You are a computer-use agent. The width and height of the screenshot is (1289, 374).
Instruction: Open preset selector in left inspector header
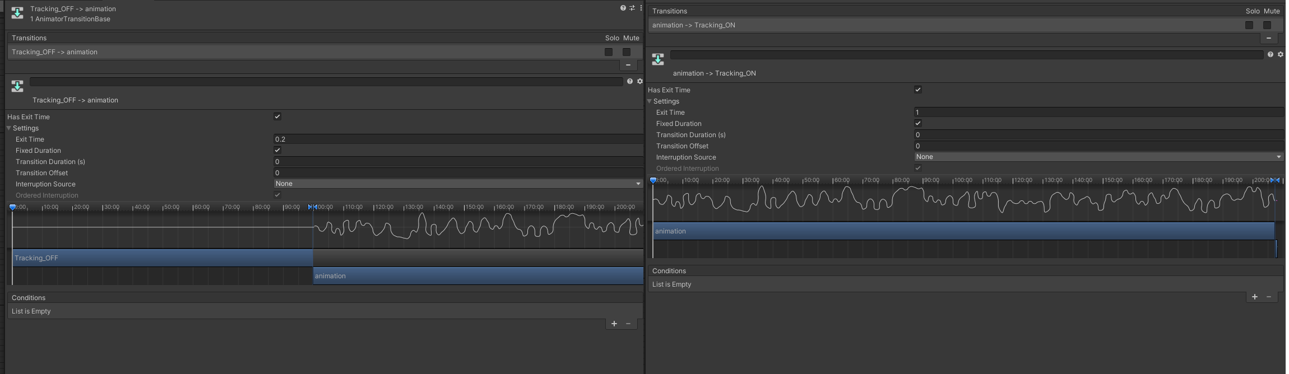[x=632, y=8]
